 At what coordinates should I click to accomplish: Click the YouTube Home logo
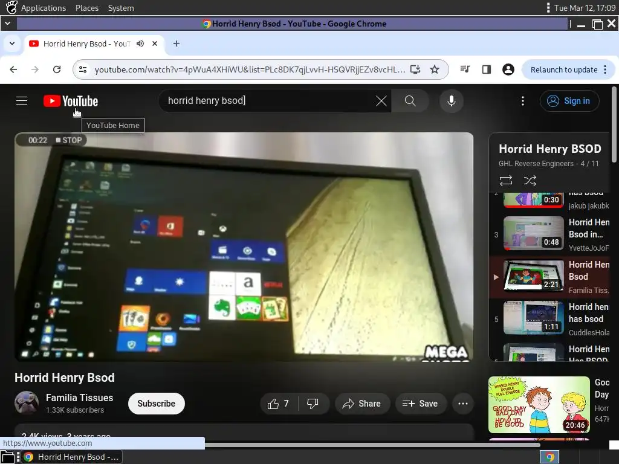[71, 101]
